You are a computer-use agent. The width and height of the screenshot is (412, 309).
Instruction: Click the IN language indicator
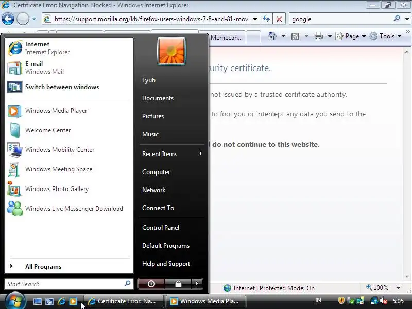tap(318, 300)
